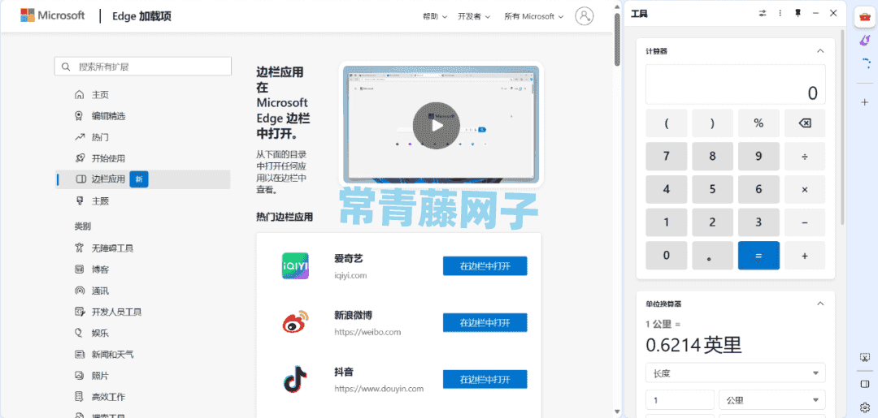This screenshot has width=878, height=418.
Task: Open the purple Copilot-style sidebar app icon
Action: pyautogui.click(x=864, y=41)
